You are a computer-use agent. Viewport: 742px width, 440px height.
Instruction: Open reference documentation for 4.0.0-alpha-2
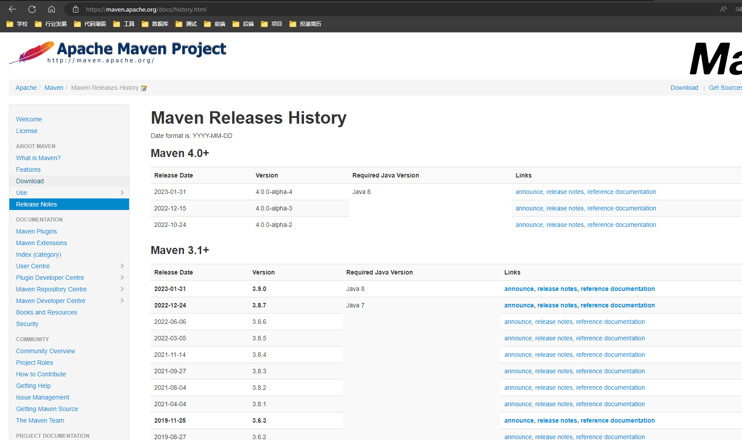621,225
